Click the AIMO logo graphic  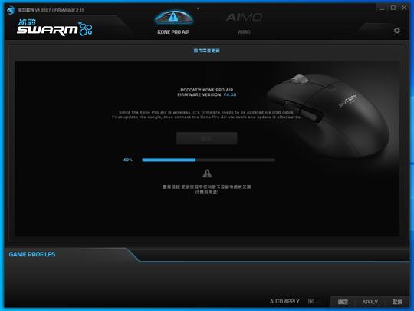[244, 18]
